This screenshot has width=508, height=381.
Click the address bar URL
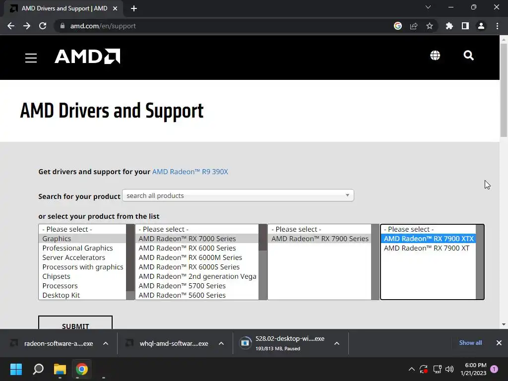[103, 26]
